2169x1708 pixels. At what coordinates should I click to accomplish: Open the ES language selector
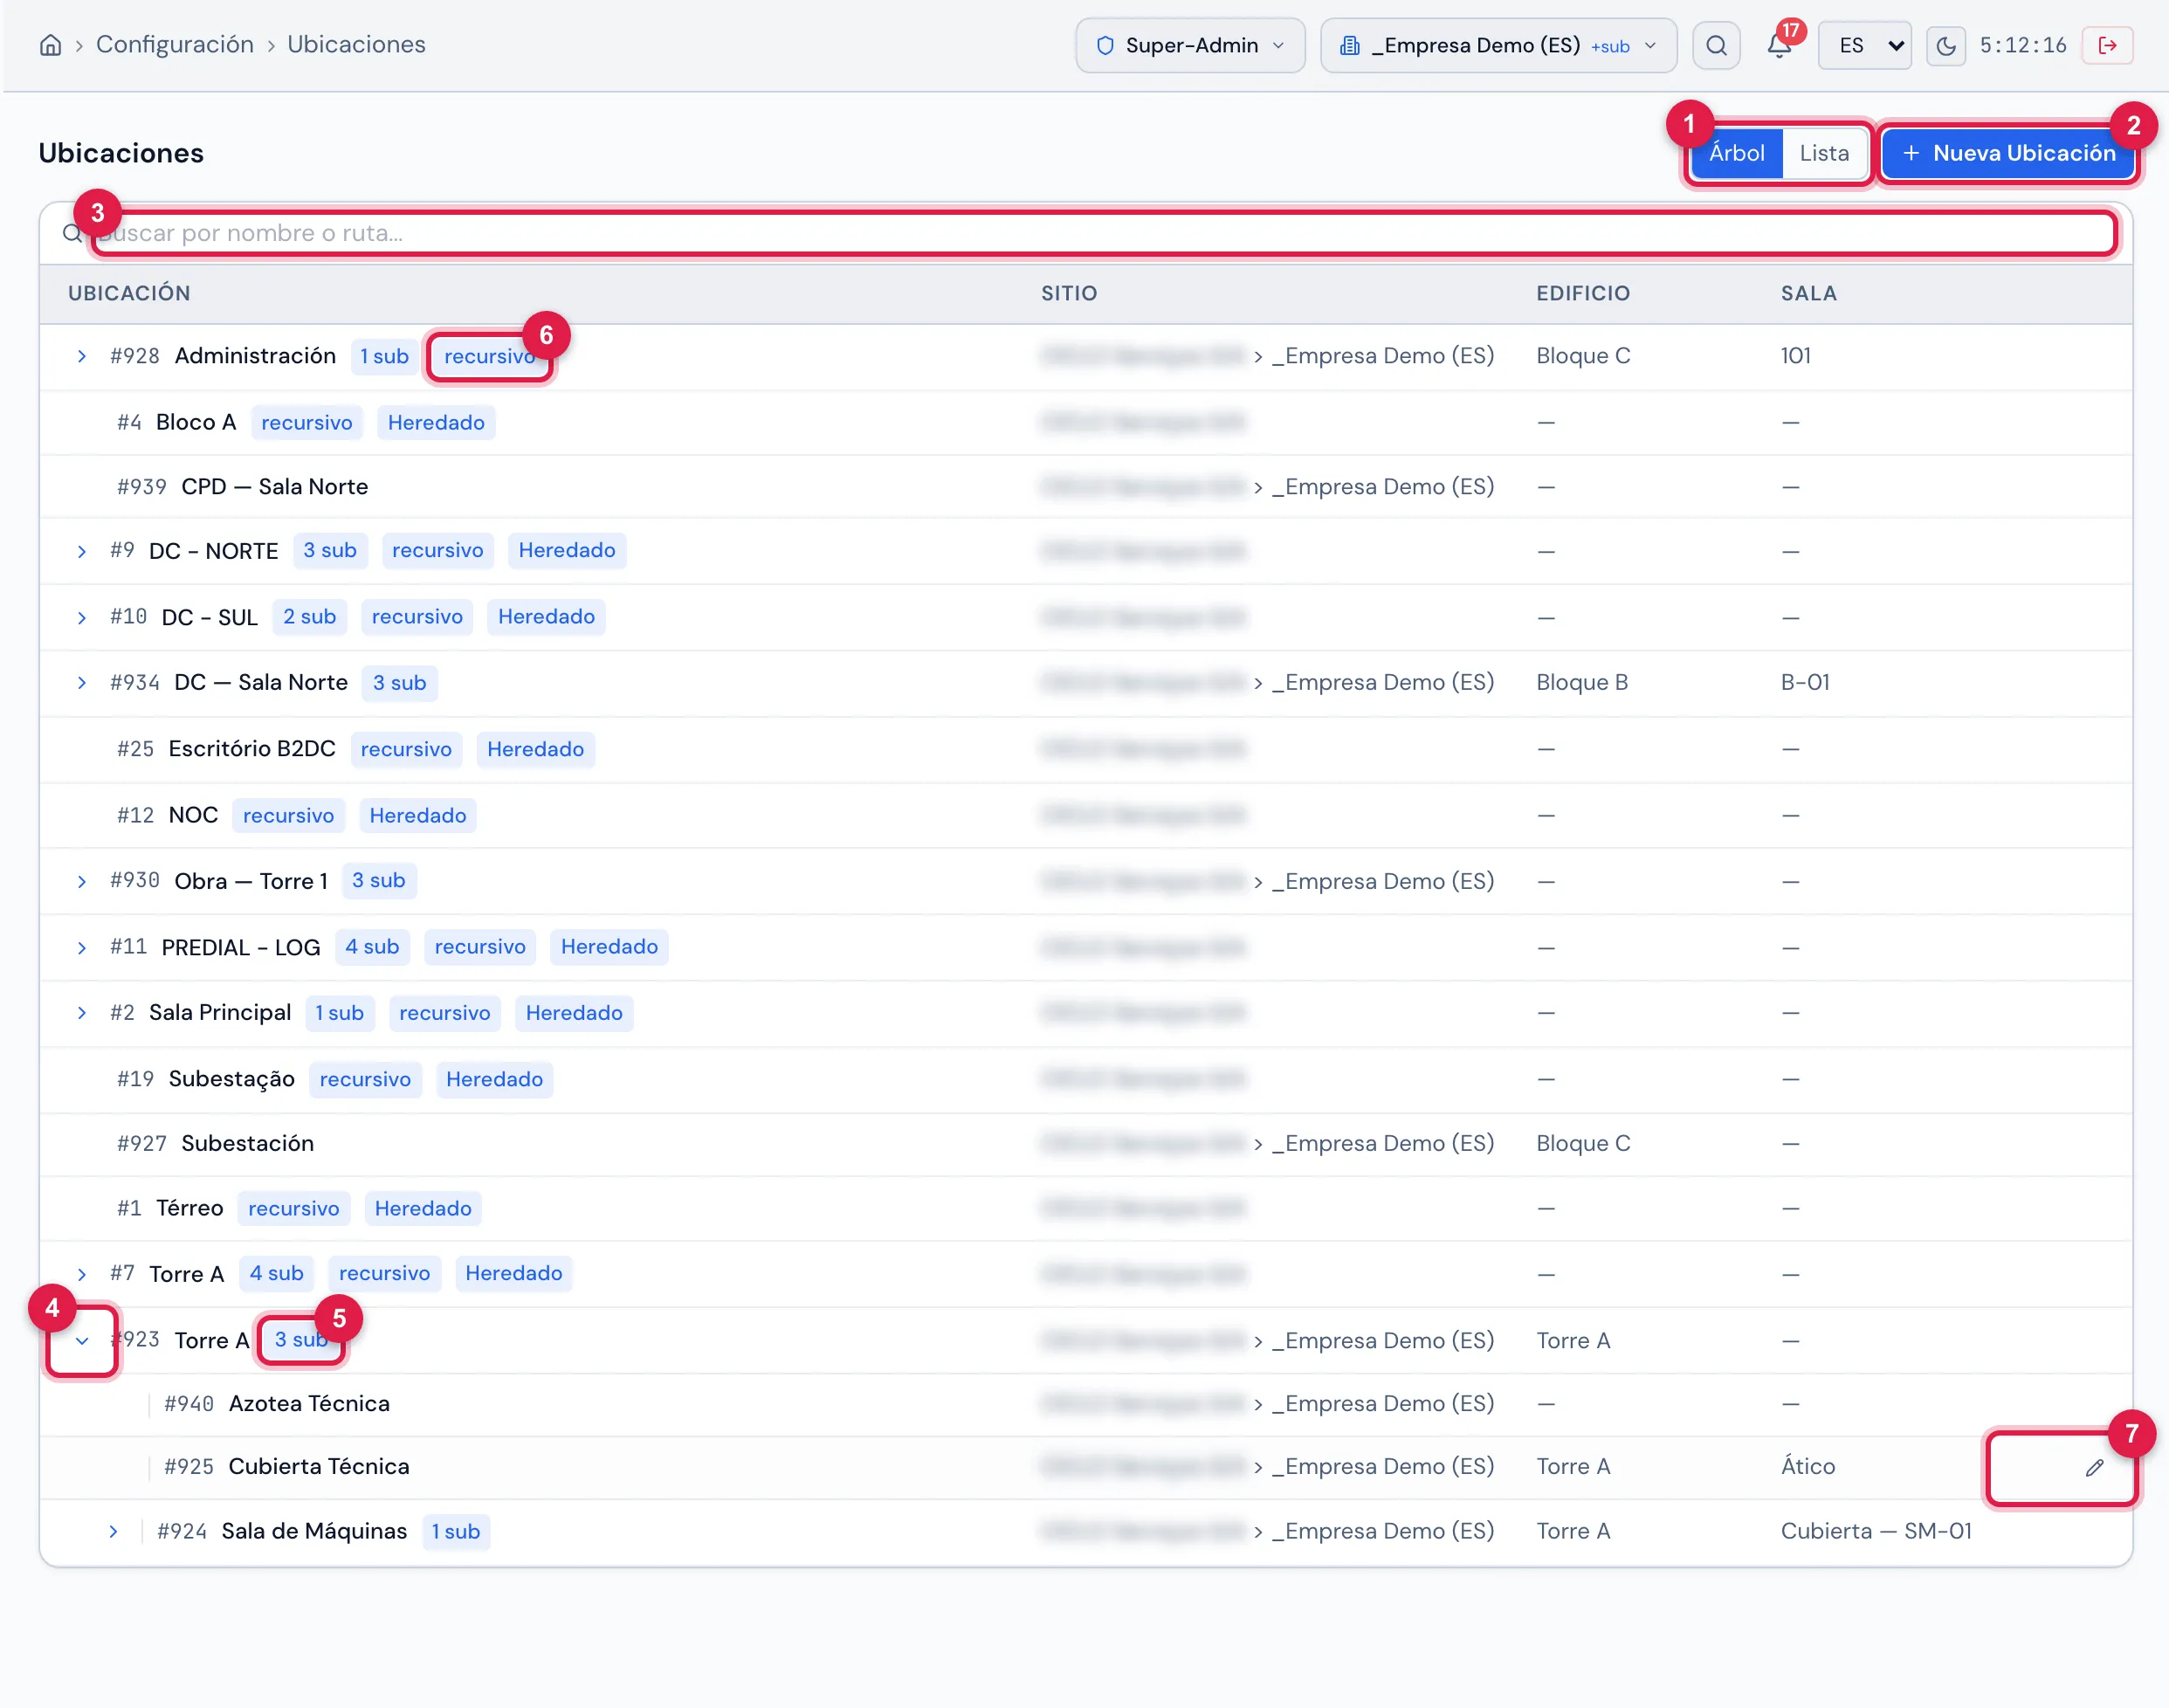coord(1864,45)
